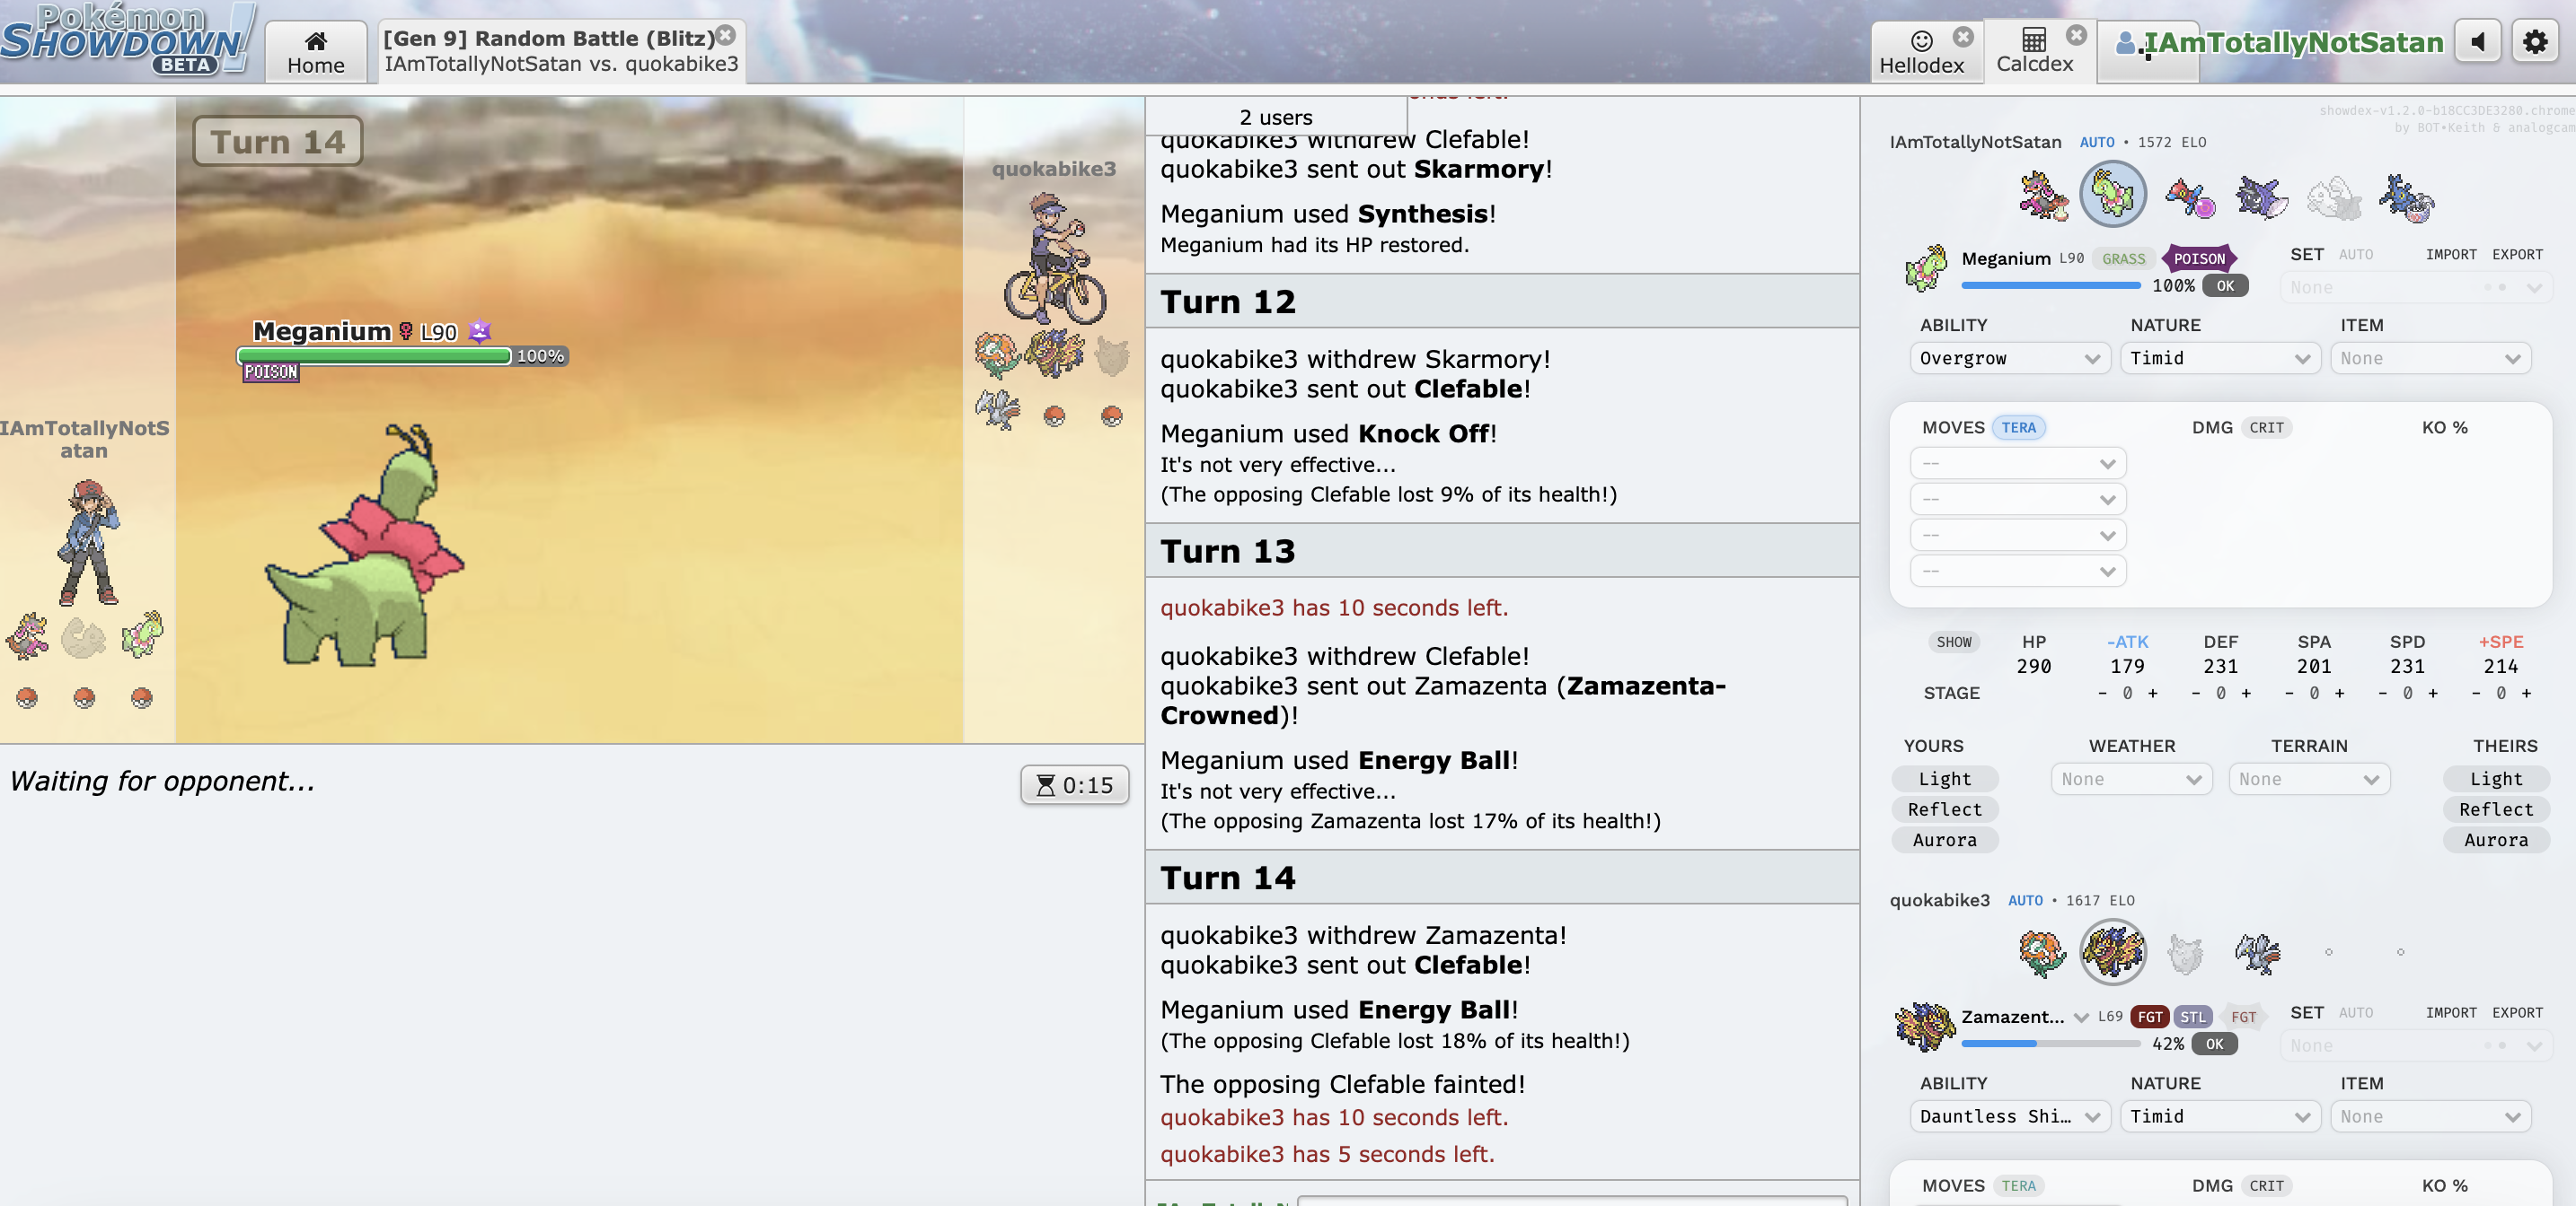The width and height of the screenshot is (2576, 1206).
Task: Open Meganium's Overgrow ability dropdown
Action: tap(2008, 359)
